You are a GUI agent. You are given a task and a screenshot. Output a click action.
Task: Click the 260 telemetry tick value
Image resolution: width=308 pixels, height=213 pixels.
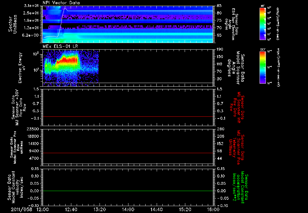tap(220, 129)
